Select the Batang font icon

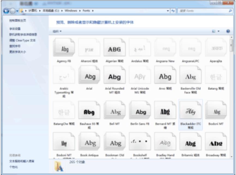pos(216,75)
